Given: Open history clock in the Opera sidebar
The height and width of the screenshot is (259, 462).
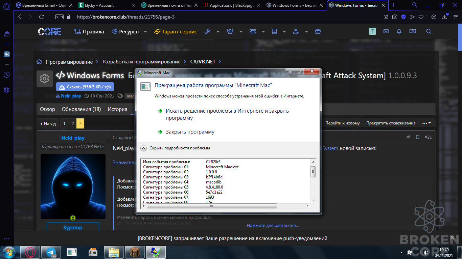Looking at the screenshot, I should coord(7,75).
